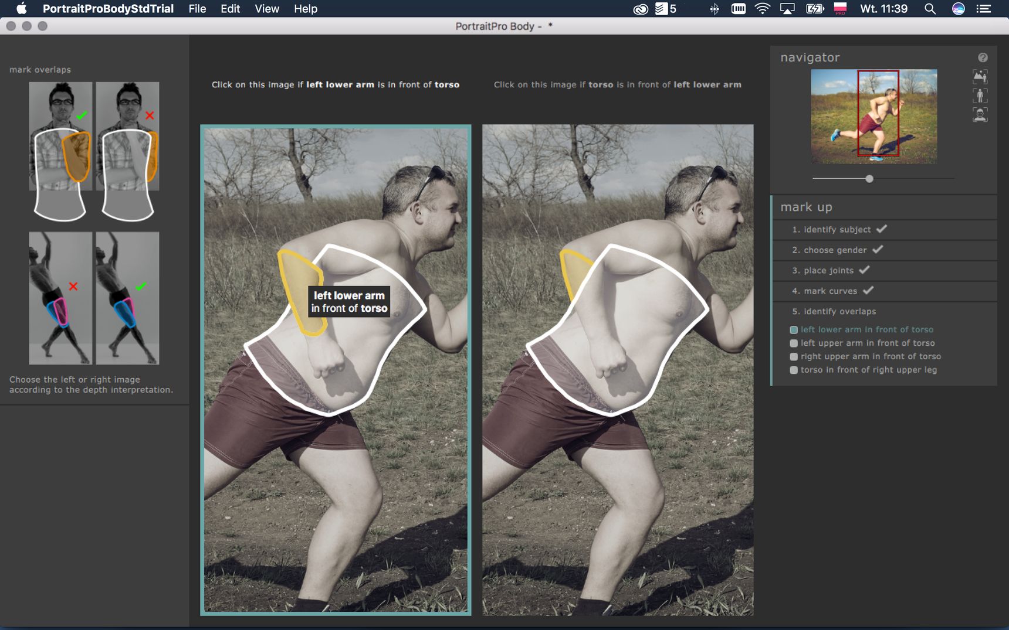The height and width of the screenshot is (630, 1009).
Task: Click arm-behind example with red cross
Action: 127,151
